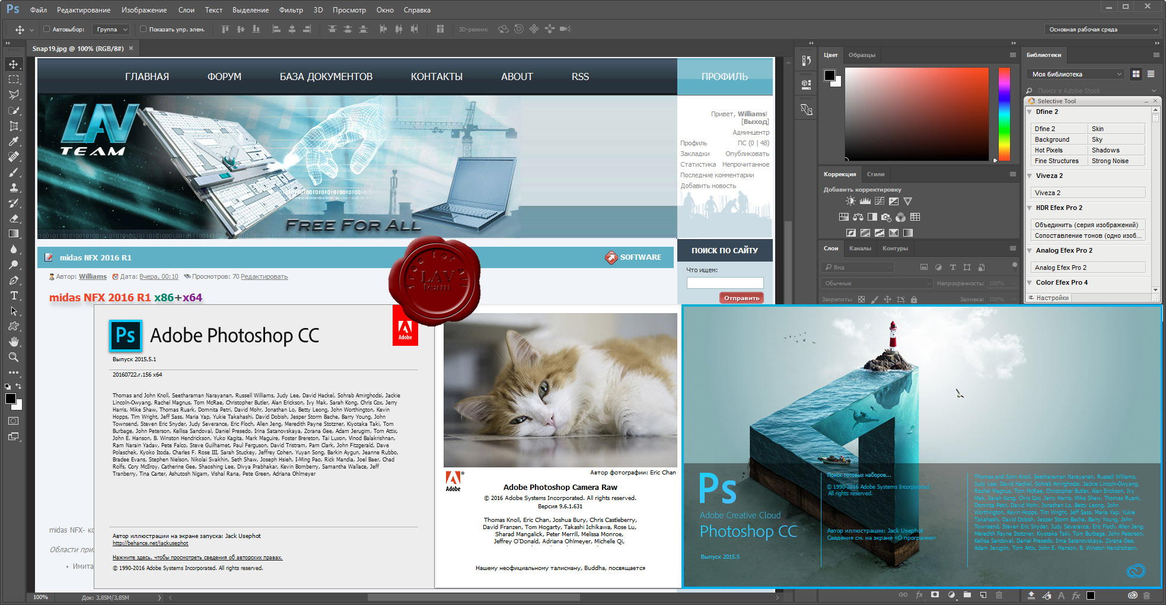Select the Healing Brush tool

coord(14,157)
